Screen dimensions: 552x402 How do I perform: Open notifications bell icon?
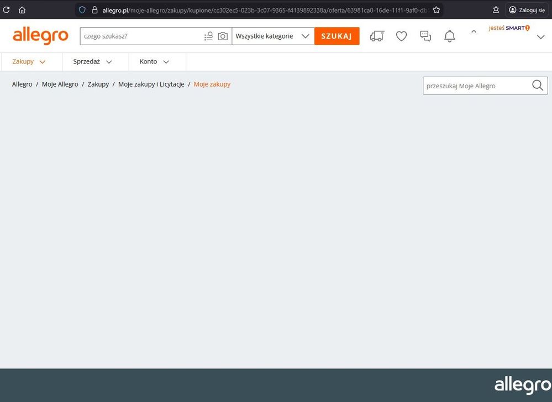point(450,36)
